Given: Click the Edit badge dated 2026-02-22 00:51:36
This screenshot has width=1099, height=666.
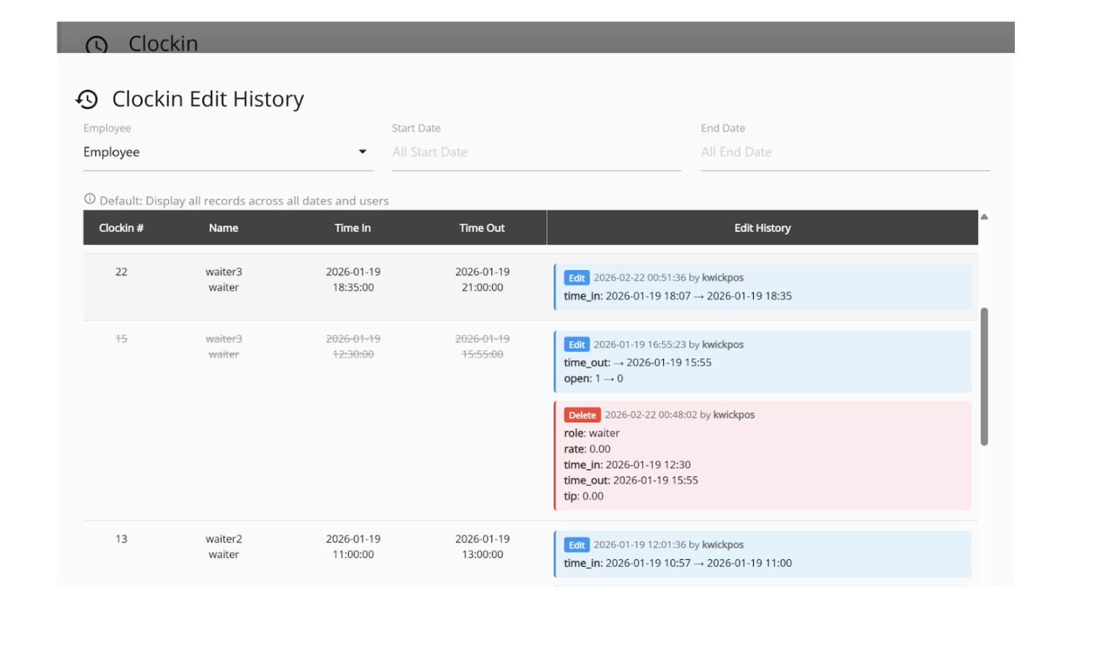Looking at the screenshot, I should (x=577, y=278).
